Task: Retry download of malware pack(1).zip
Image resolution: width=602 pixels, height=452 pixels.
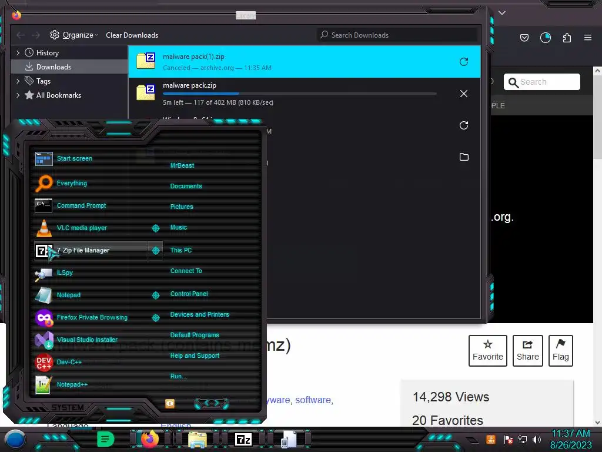Action: (x=464, y=62)
